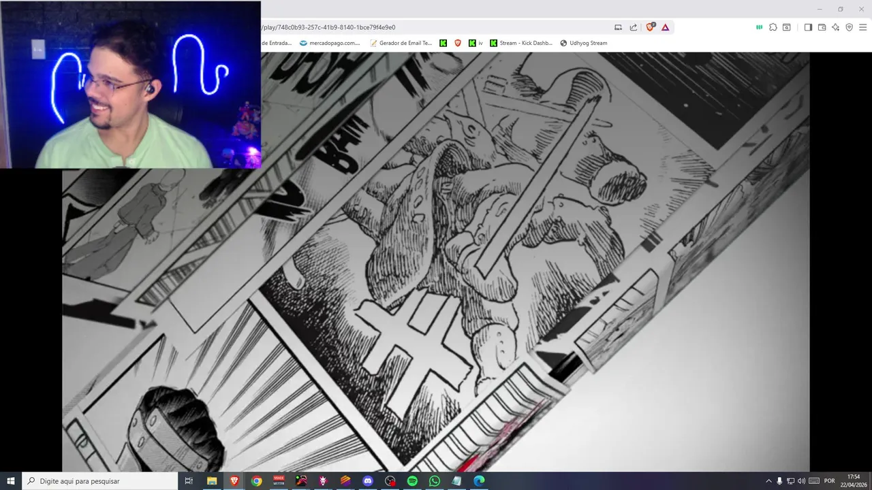The width and height of the screenshot is (872, 490).
Task: Click the cast/screen icon in address bar
Action: click(618, 27)
